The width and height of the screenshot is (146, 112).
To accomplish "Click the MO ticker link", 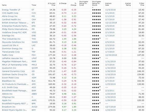I will (33, 16).
